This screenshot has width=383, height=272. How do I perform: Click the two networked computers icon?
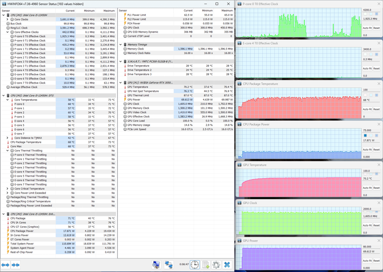tap(169, 265)
